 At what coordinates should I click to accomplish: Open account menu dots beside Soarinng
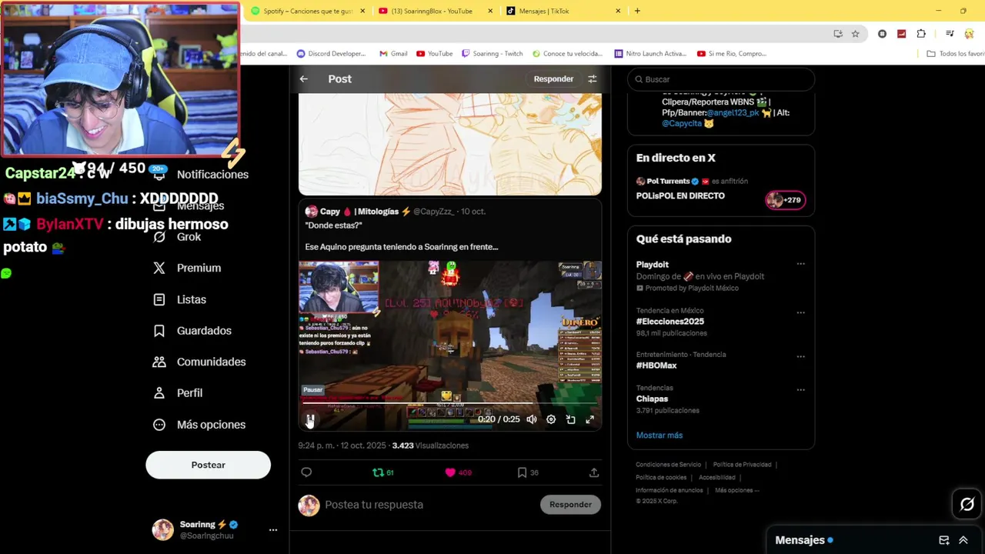point(272,530)
